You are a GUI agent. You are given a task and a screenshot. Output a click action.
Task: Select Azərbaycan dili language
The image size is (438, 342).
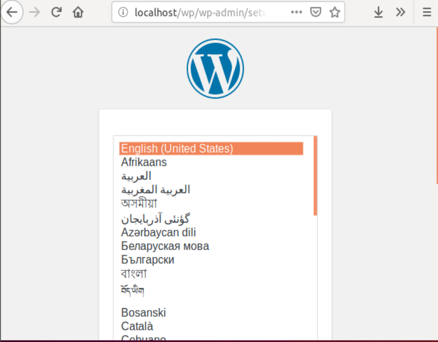pos(211,233)
